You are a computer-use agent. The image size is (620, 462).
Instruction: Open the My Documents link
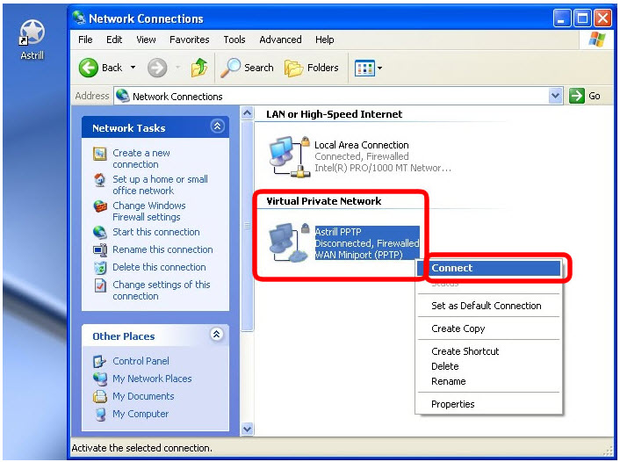pyautogui.click(x=143, y=396)
